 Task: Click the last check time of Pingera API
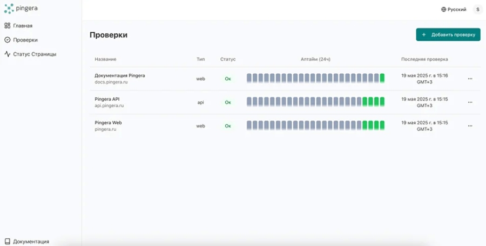(x=424, y=102)
